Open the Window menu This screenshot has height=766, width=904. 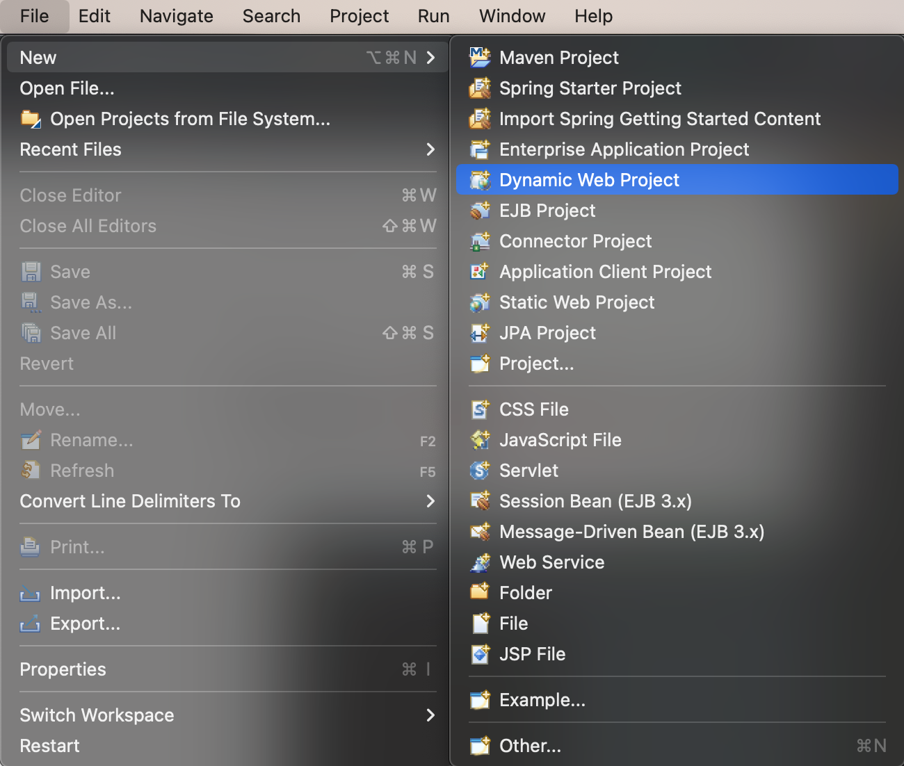pyautogui.click(x=512, y=16)
